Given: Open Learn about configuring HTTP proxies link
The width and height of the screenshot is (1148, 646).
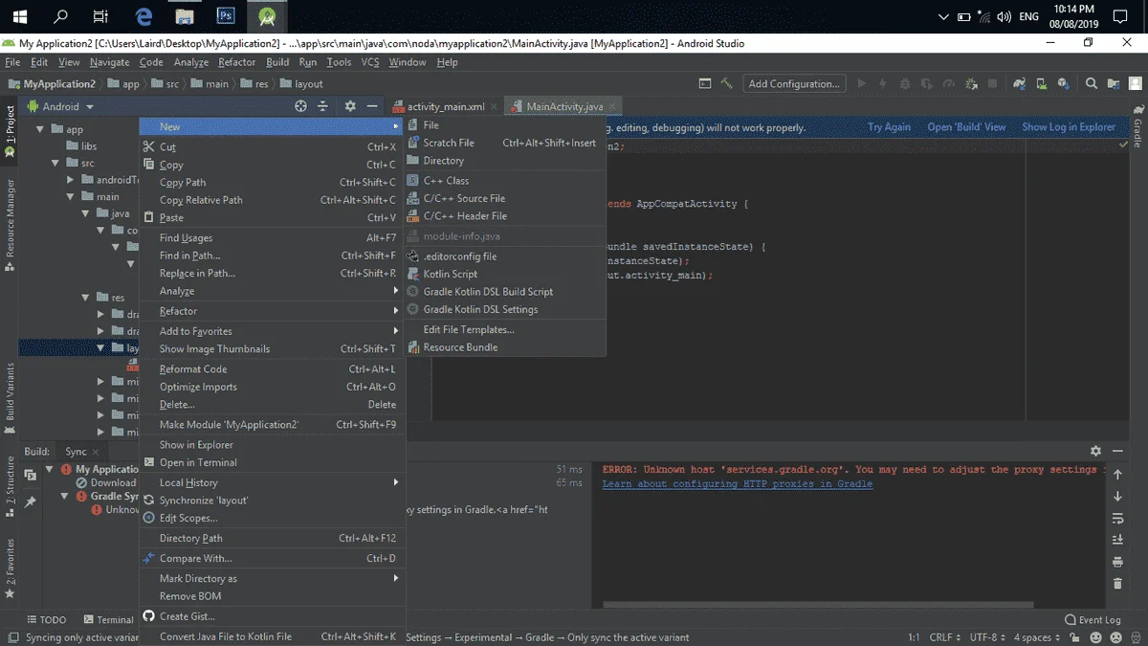Looking at the screenshot, I should point(737,484).
